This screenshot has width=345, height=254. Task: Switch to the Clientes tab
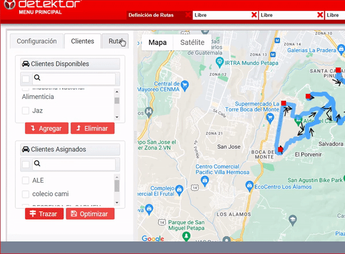tap(82, 41)
